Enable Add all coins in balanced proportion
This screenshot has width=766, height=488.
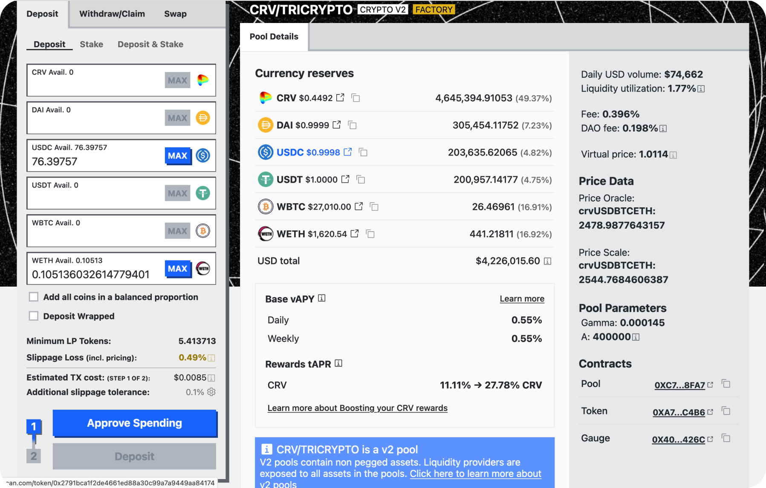[34, 297]
